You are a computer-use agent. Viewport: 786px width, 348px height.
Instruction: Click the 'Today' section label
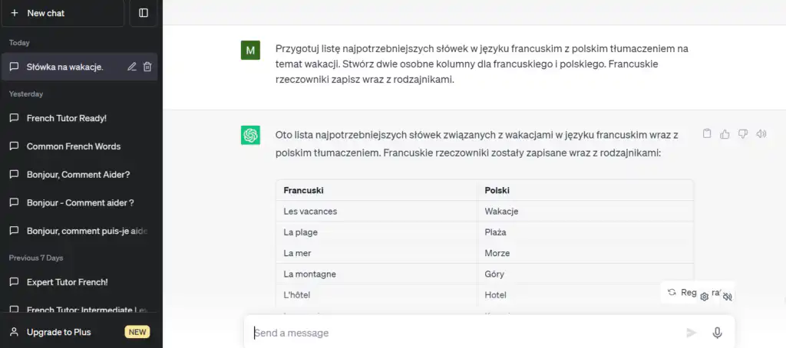point(19,43)
